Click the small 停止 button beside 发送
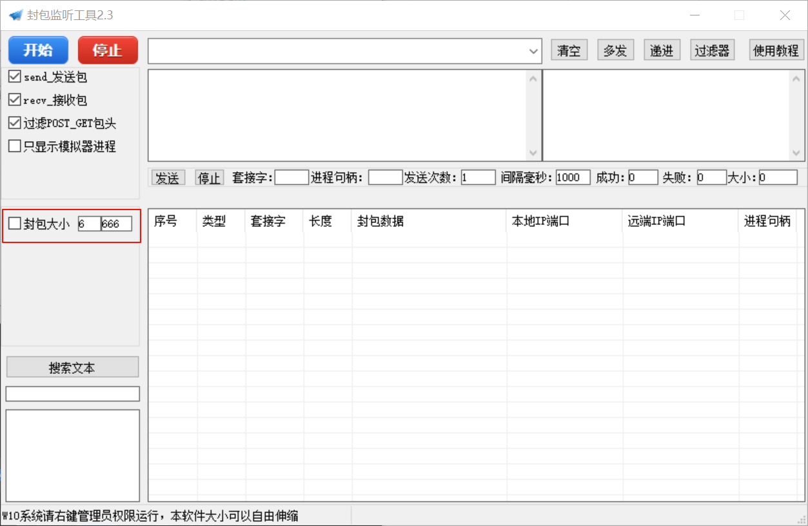The image size is (808, 526). [x=209, y=178]
